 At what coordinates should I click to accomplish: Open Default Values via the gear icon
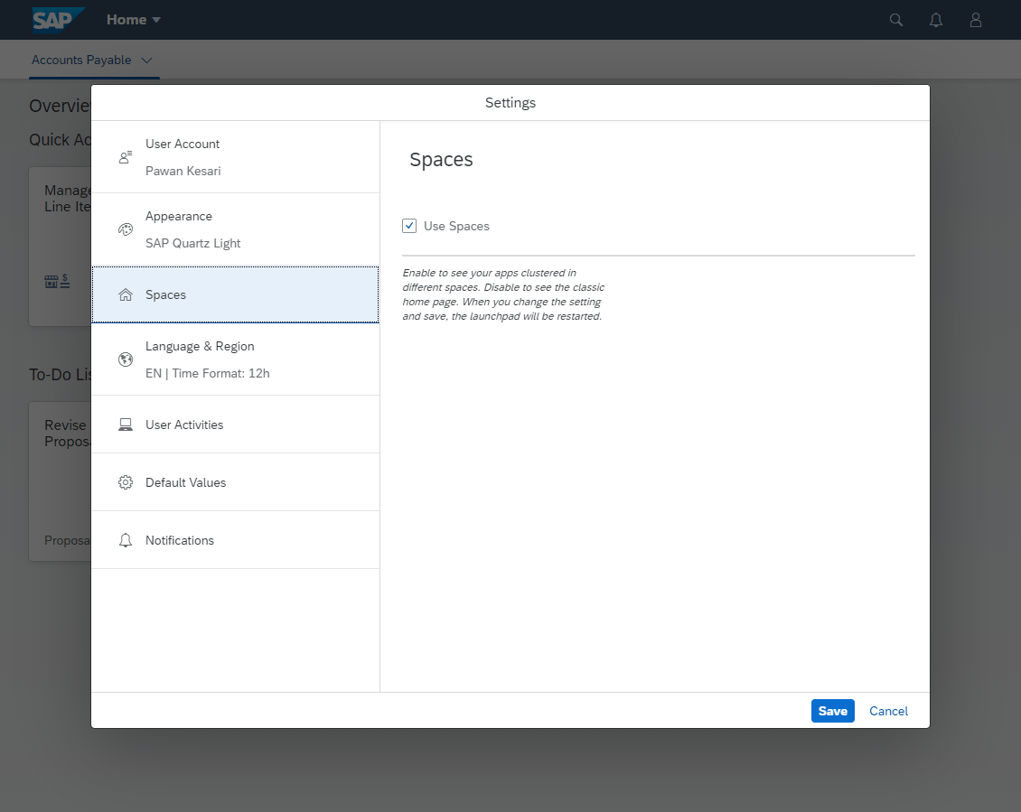click(x=126, y=481)
